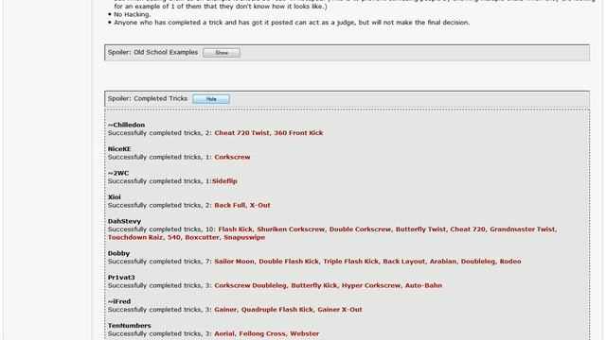This screenshot has width=606, height=340.
Task: Open the Touchdown Raiz trick
Action: pyautogui.click(x=135, y=237)
